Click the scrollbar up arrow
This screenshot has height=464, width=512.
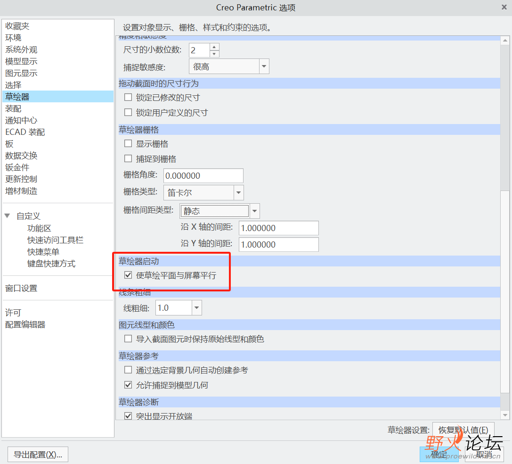[x=505, y=41]
